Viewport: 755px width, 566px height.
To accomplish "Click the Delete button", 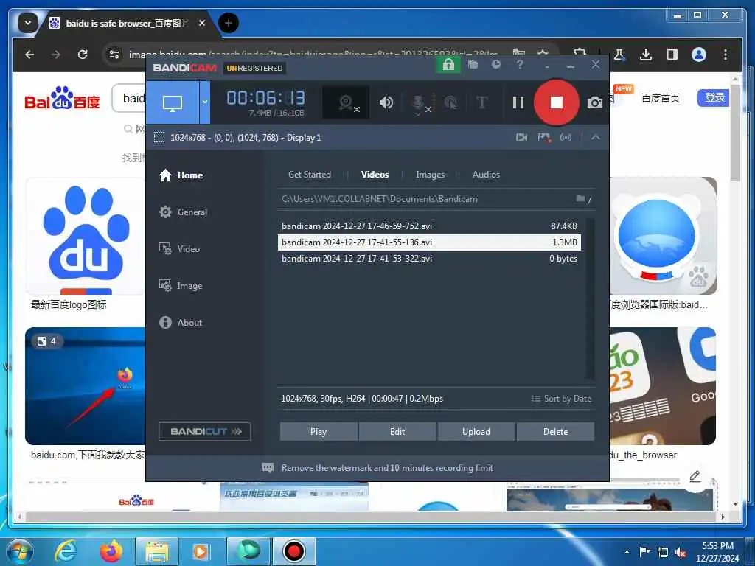I will click(555, 432).
